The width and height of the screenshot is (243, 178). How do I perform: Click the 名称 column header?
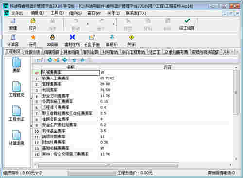click(x=70, y=67)
